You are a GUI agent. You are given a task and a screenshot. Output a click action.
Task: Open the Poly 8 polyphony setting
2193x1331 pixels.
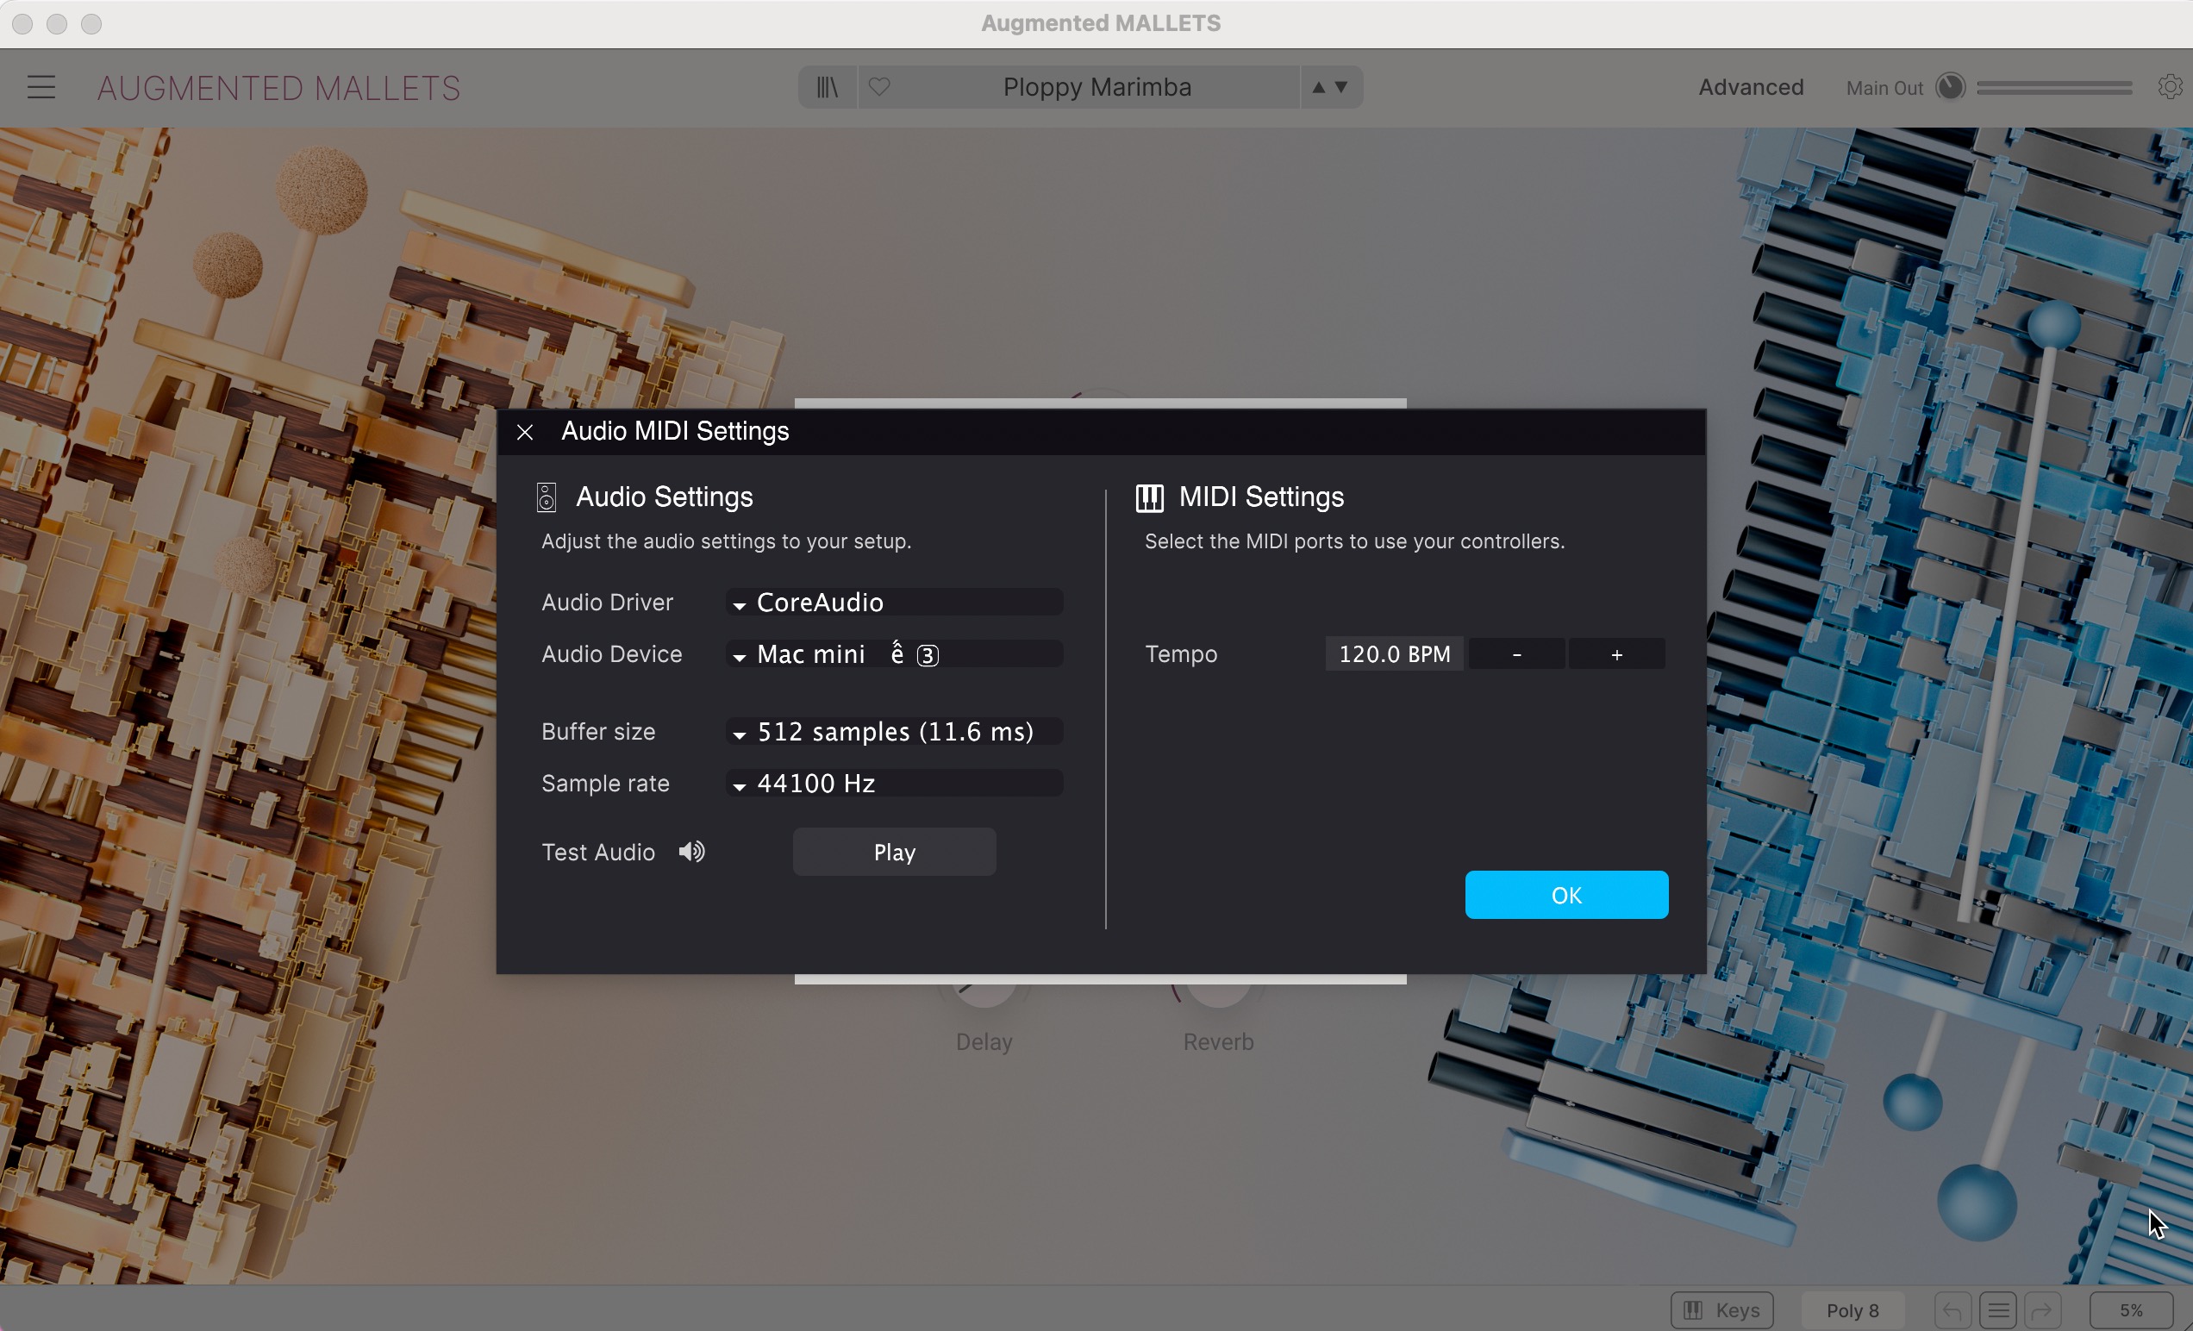coord(1852,1309)
